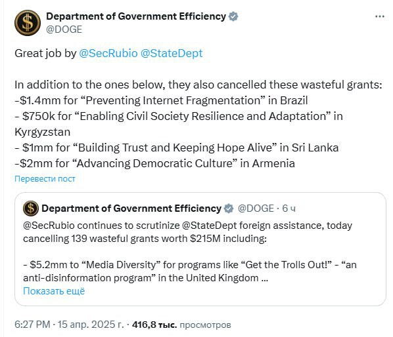Click the DOGE dollar-sign profile avatar

[28, 23]
